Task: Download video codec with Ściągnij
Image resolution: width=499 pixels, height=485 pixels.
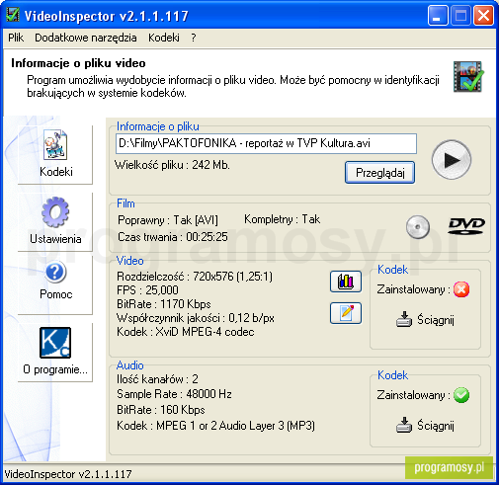Action: click(x=425, y=319)
